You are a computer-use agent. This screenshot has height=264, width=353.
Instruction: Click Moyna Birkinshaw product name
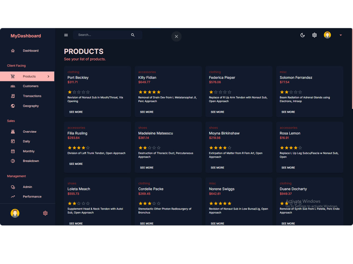tap(224, 133)
